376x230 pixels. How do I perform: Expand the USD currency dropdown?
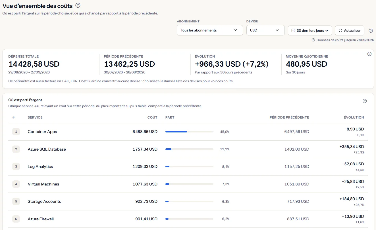tap(265, 30)
